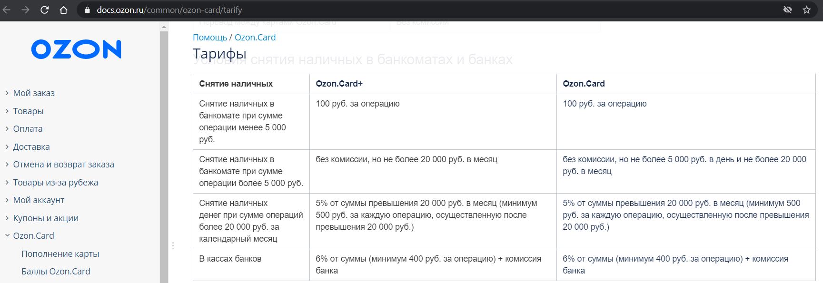The width and height of the screenshot is (823, 283).
Task: Reload the page with refresh icon
Action: coord(45,10)
